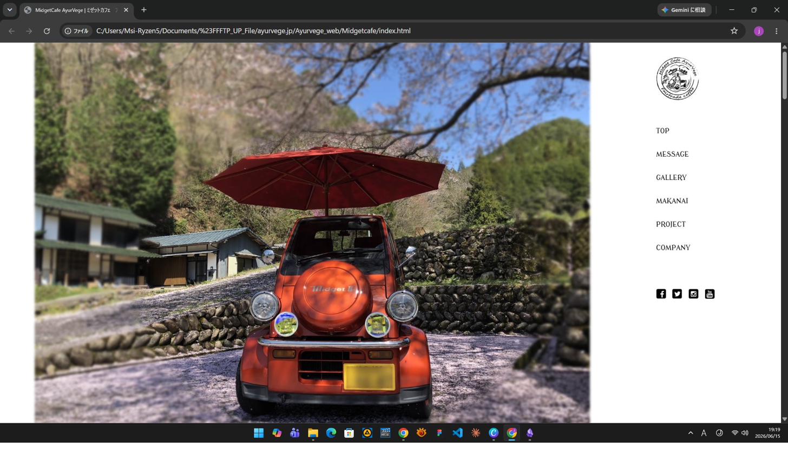Click the scrollbar up arrow
The height and width of the screenshot is (454, 788).
[784, 46]
